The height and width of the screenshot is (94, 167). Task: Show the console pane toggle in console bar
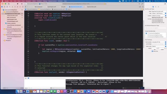[143, 88]
